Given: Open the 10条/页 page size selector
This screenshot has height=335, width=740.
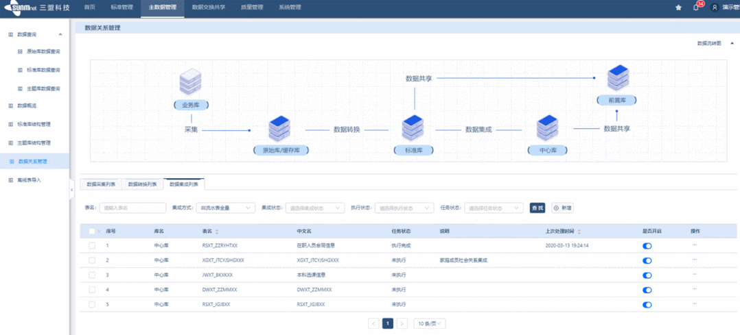Looking at the screenshot, I should pos(429,323).
